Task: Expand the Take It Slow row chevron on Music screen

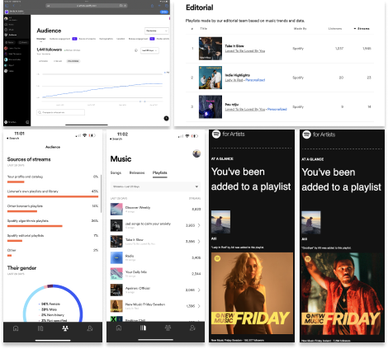Action: (199, 242)
